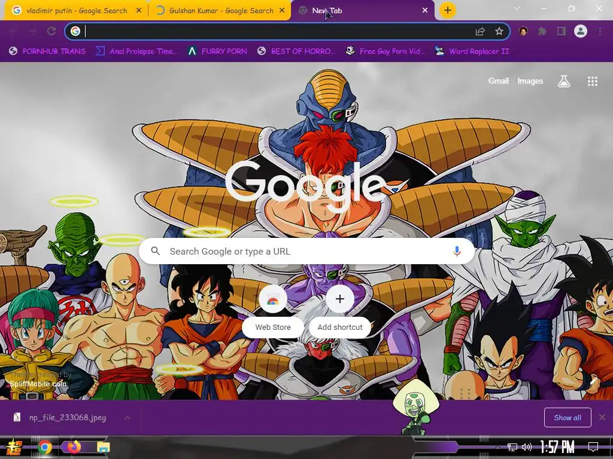The height and width of the screenshot is (459, 613).
Task: Close the downloads bar
Action: click(x=602, y=418)
